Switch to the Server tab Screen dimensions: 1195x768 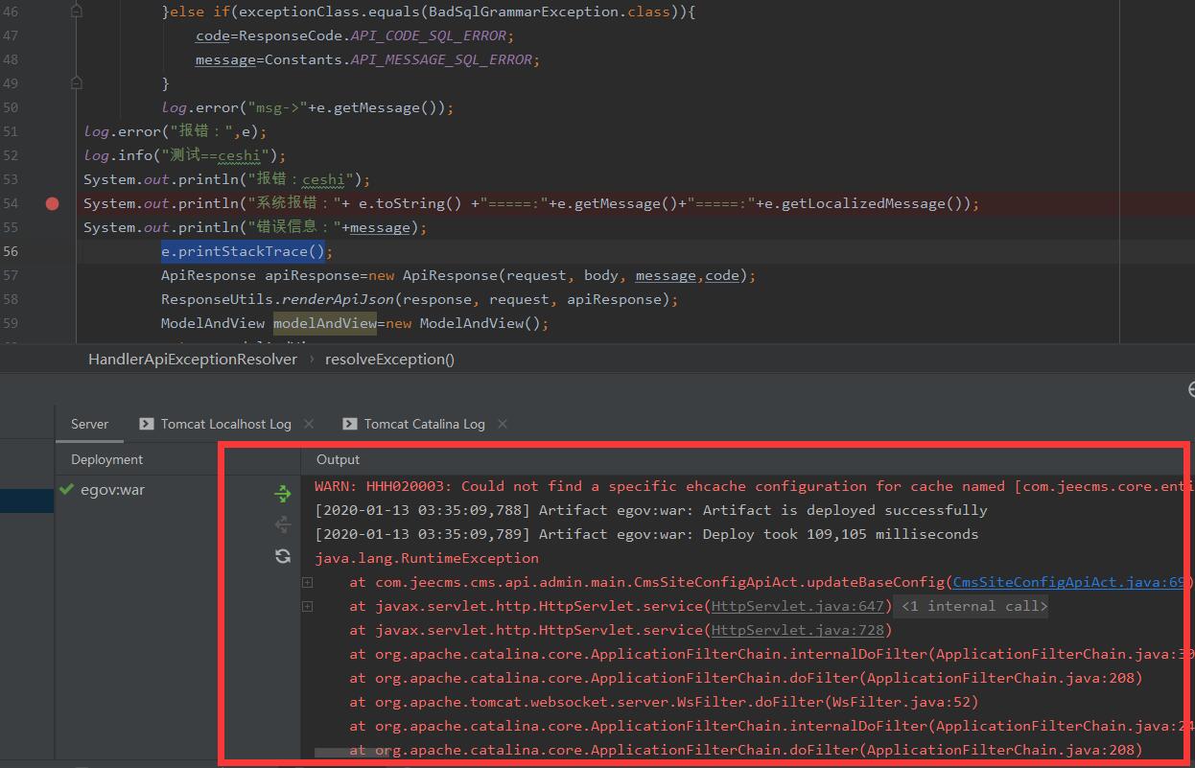coord(90,424)
